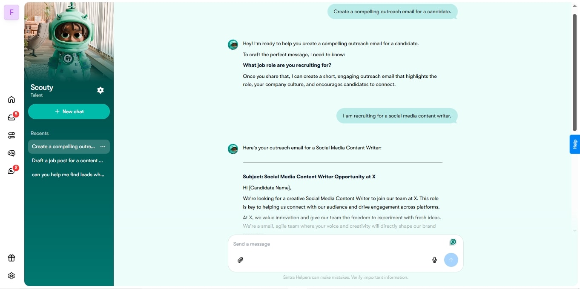Select the 'Draft a job post' chat
This screenshot has width=580, height=289.
68,160
